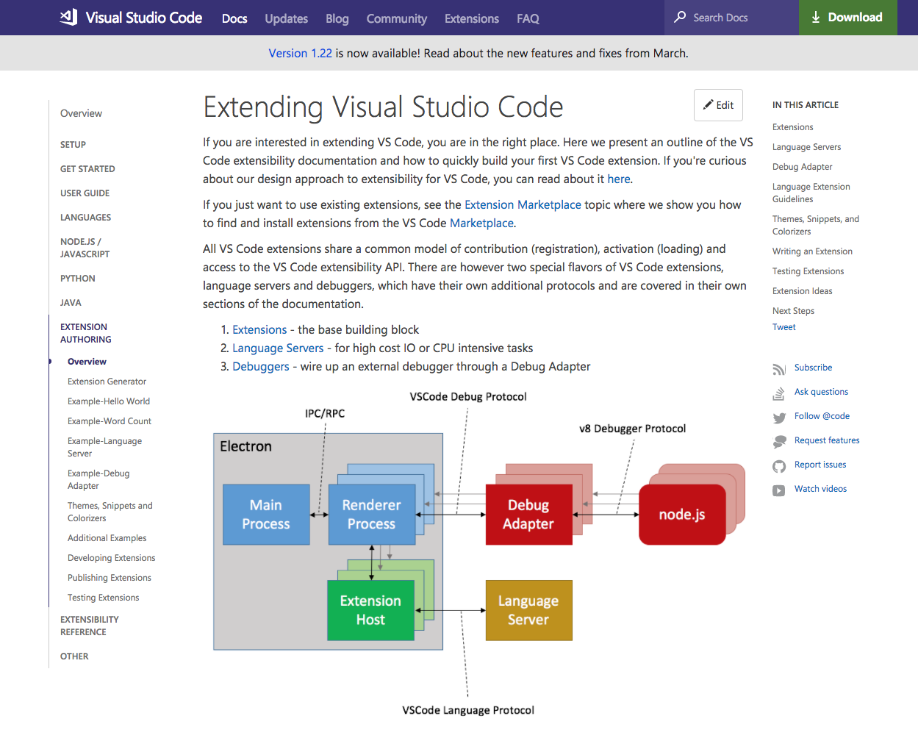Expand the OTHER section
The height and width of the screenshot is (730, 918).
(74, 656)
